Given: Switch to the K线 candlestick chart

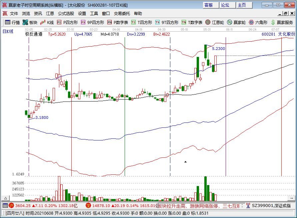Looking at the screenshot, I should point(47,22).
